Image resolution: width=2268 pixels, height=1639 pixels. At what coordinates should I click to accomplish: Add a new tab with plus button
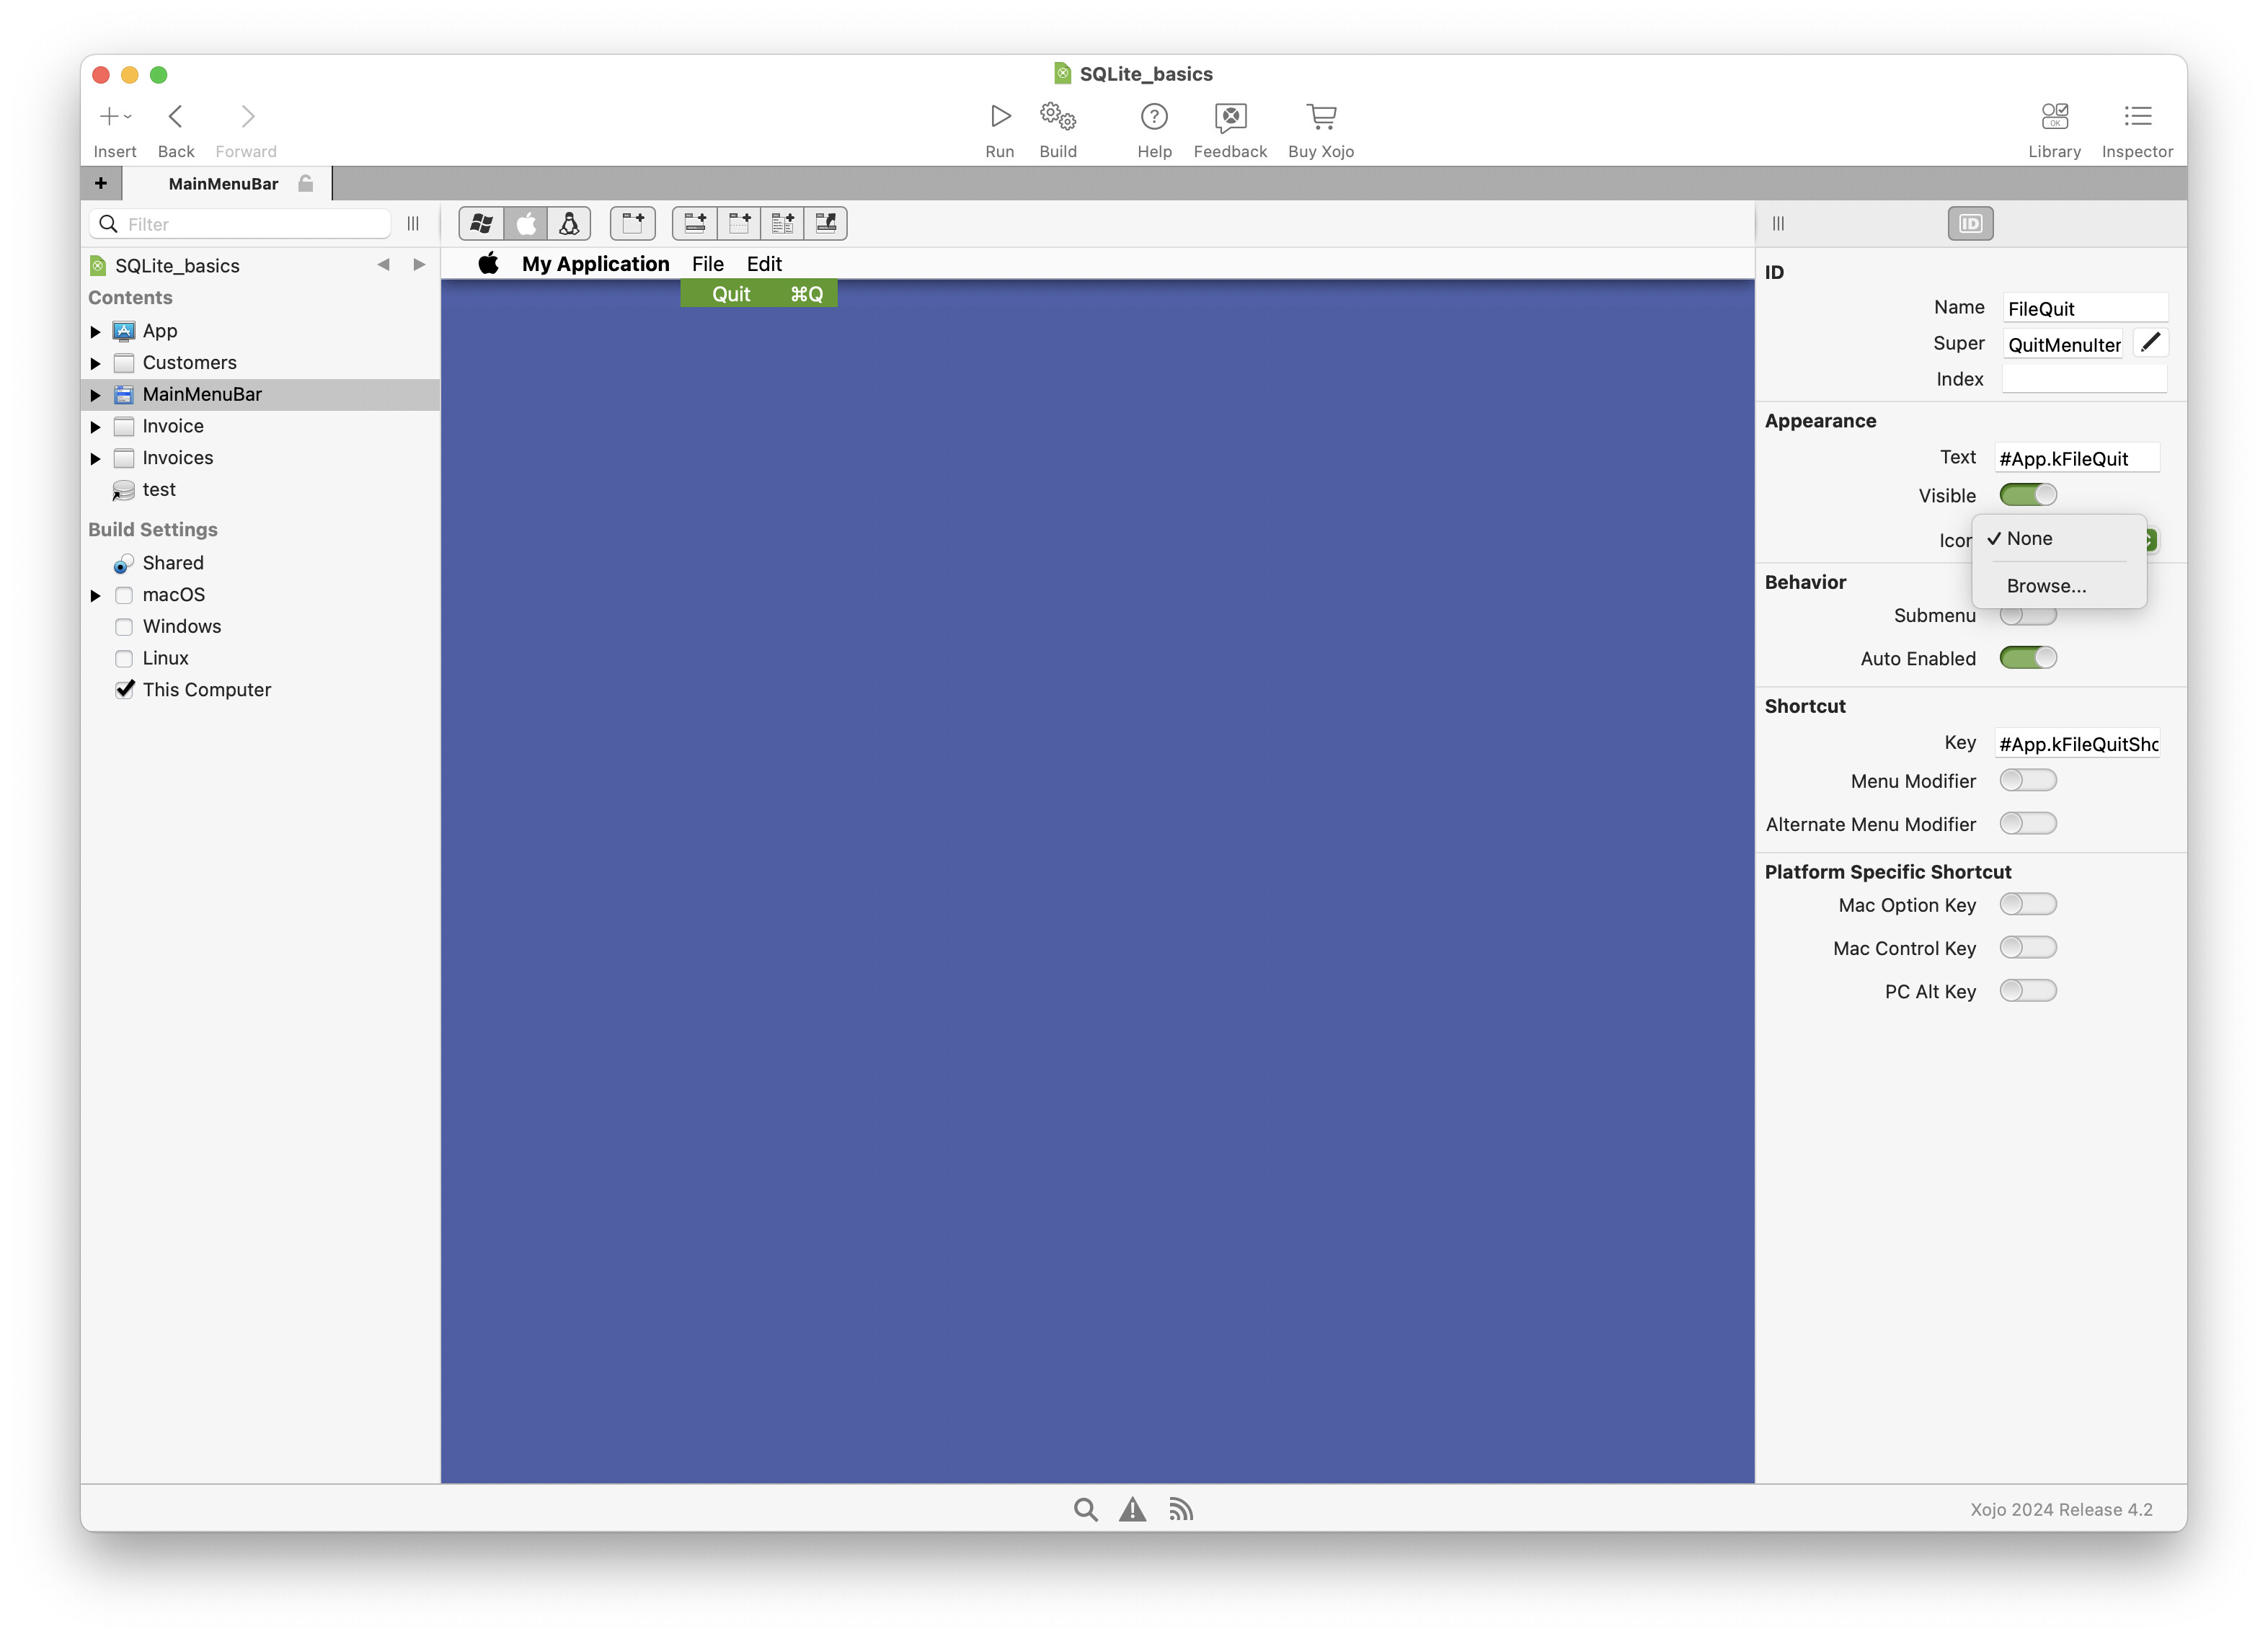(x=101, y=183)
